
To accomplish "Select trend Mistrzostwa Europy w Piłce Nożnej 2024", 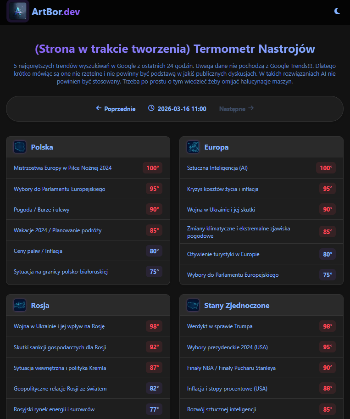I will [63, 168].
